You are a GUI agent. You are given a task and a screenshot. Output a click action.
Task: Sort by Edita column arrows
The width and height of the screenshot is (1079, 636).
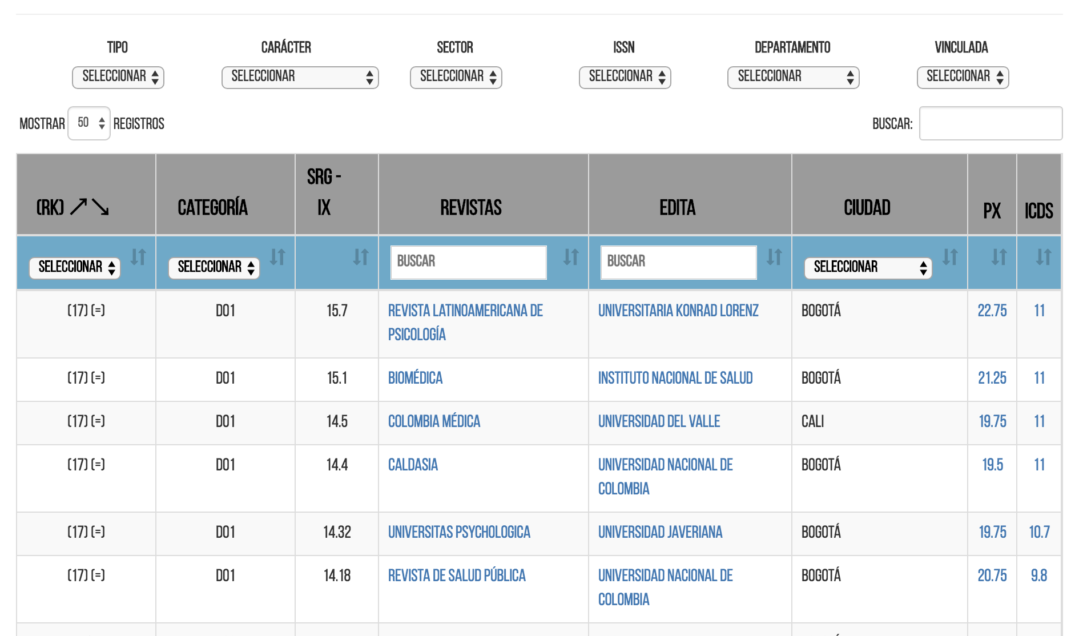pos(774,257)
